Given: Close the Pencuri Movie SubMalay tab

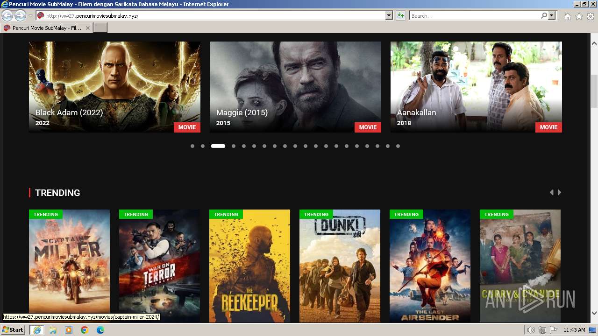Looking at the screenshot, I should [87, 28].
